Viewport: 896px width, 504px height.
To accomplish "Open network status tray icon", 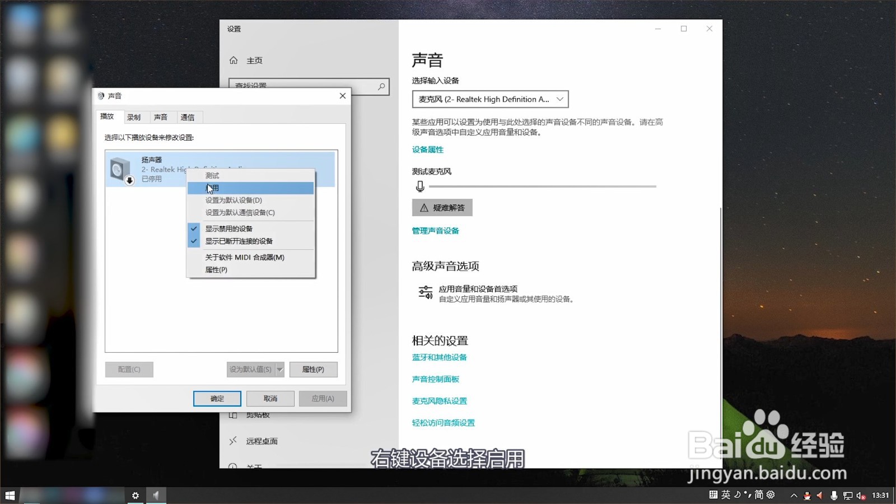I will click(848, 496).
